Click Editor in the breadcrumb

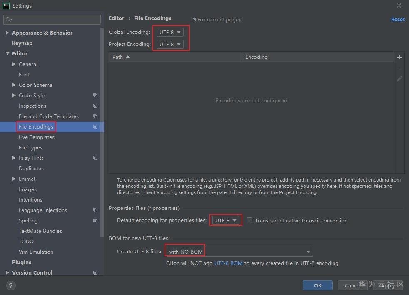[116, 18]
